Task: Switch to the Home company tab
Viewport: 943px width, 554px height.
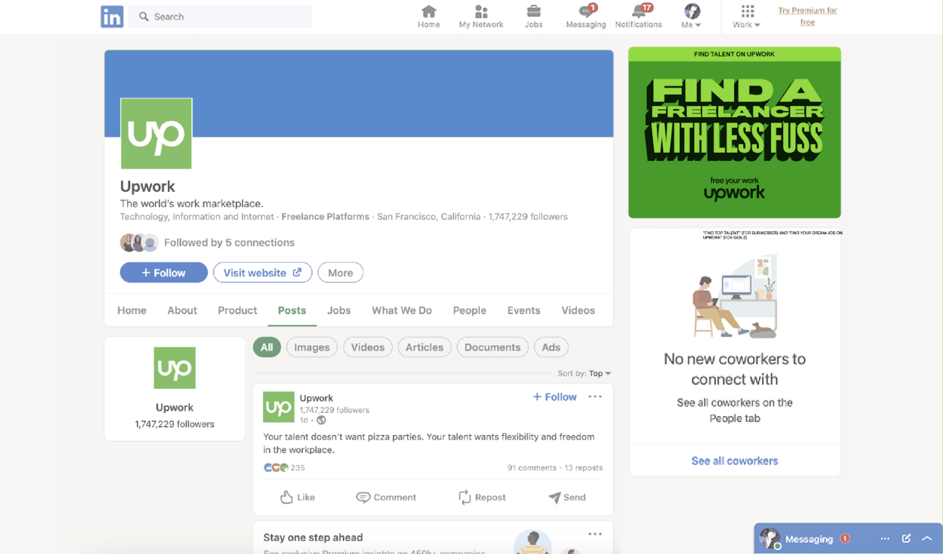Action: [x=132, y=310]
